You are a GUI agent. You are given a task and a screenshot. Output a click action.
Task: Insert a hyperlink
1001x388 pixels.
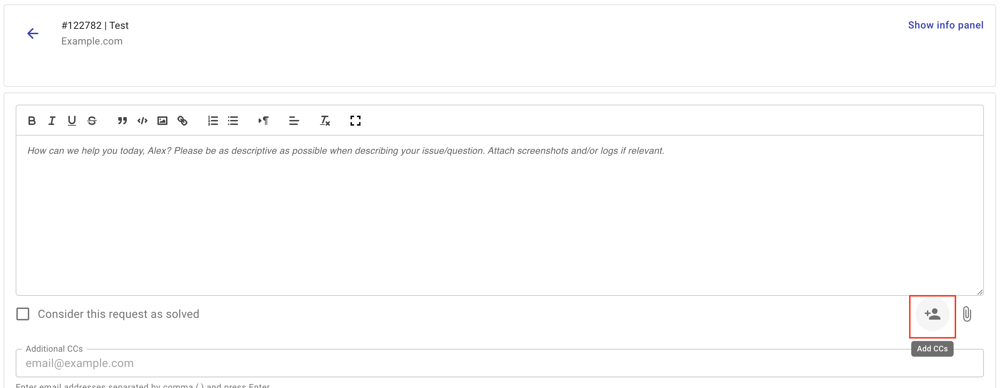[x=182, y=121]
